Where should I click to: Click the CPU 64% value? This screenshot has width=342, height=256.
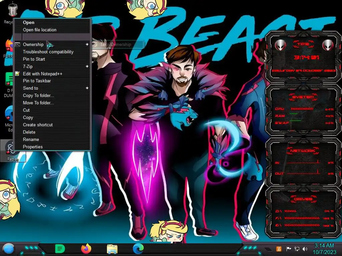point(329,109)
